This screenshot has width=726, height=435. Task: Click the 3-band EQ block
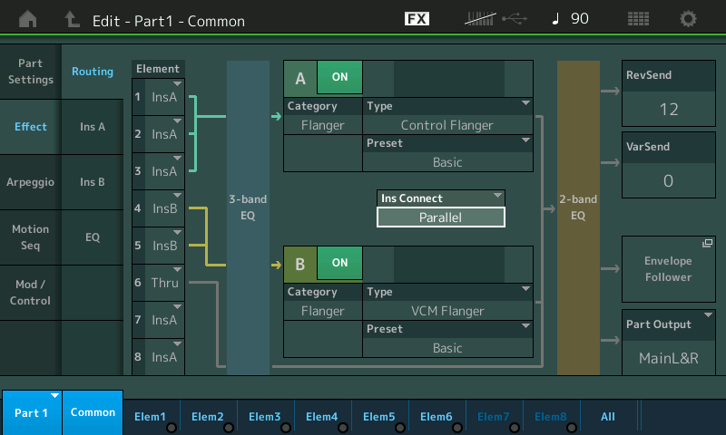point(248,217)
